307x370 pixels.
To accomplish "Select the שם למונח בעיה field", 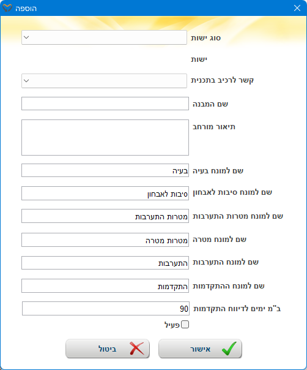I will [105, 170].
